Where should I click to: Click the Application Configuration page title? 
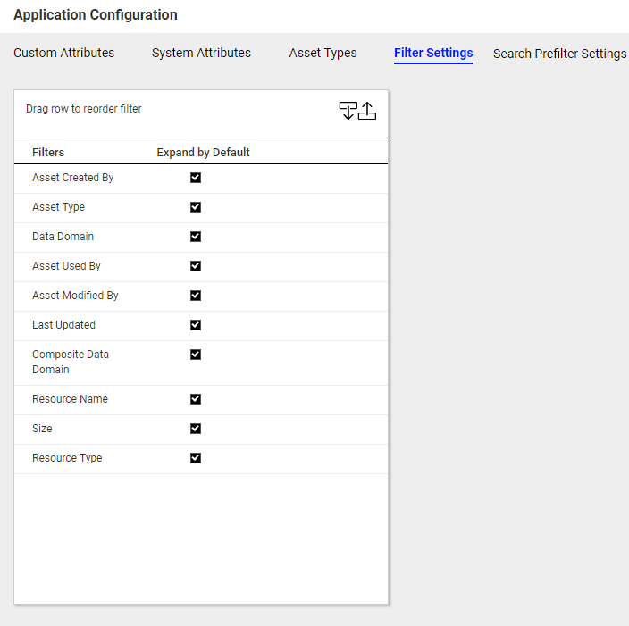[x=96, y=15]
